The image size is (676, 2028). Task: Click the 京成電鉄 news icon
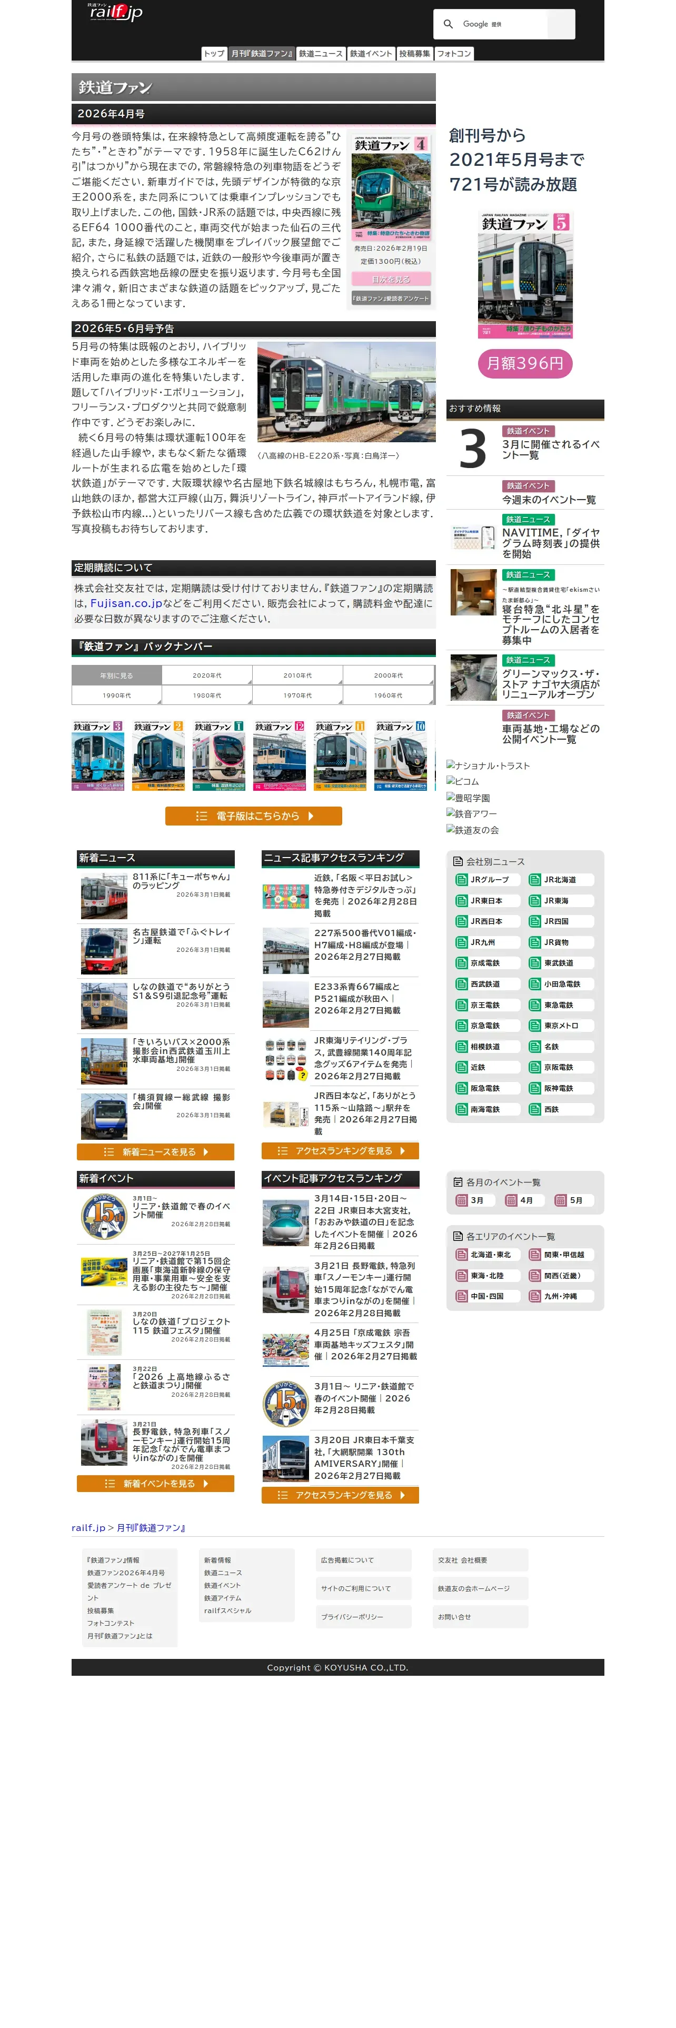pyautogui.click(x=462, y=963)
